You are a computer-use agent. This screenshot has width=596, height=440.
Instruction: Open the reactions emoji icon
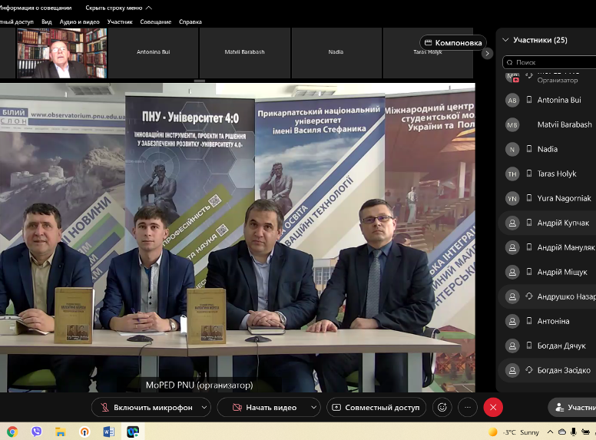click(442, 407)
